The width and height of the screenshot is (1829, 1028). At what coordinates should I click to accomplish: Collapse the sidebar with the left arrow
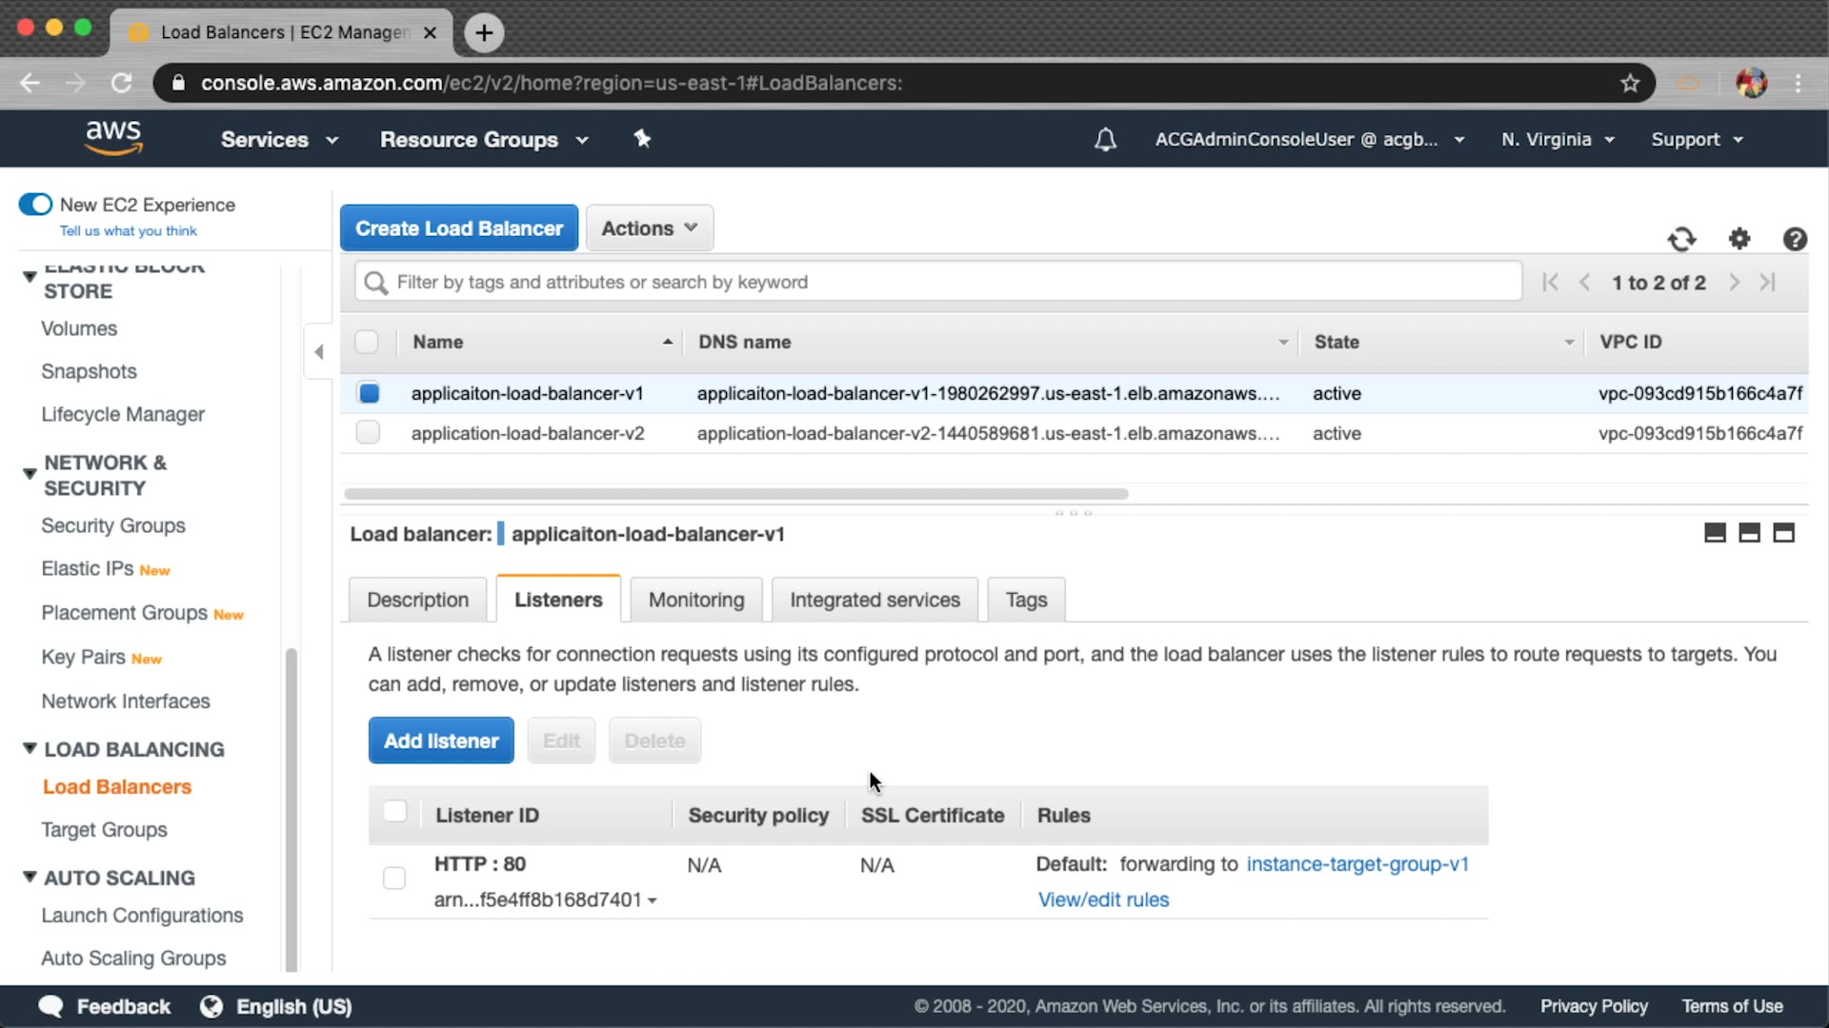pos(319,352)
